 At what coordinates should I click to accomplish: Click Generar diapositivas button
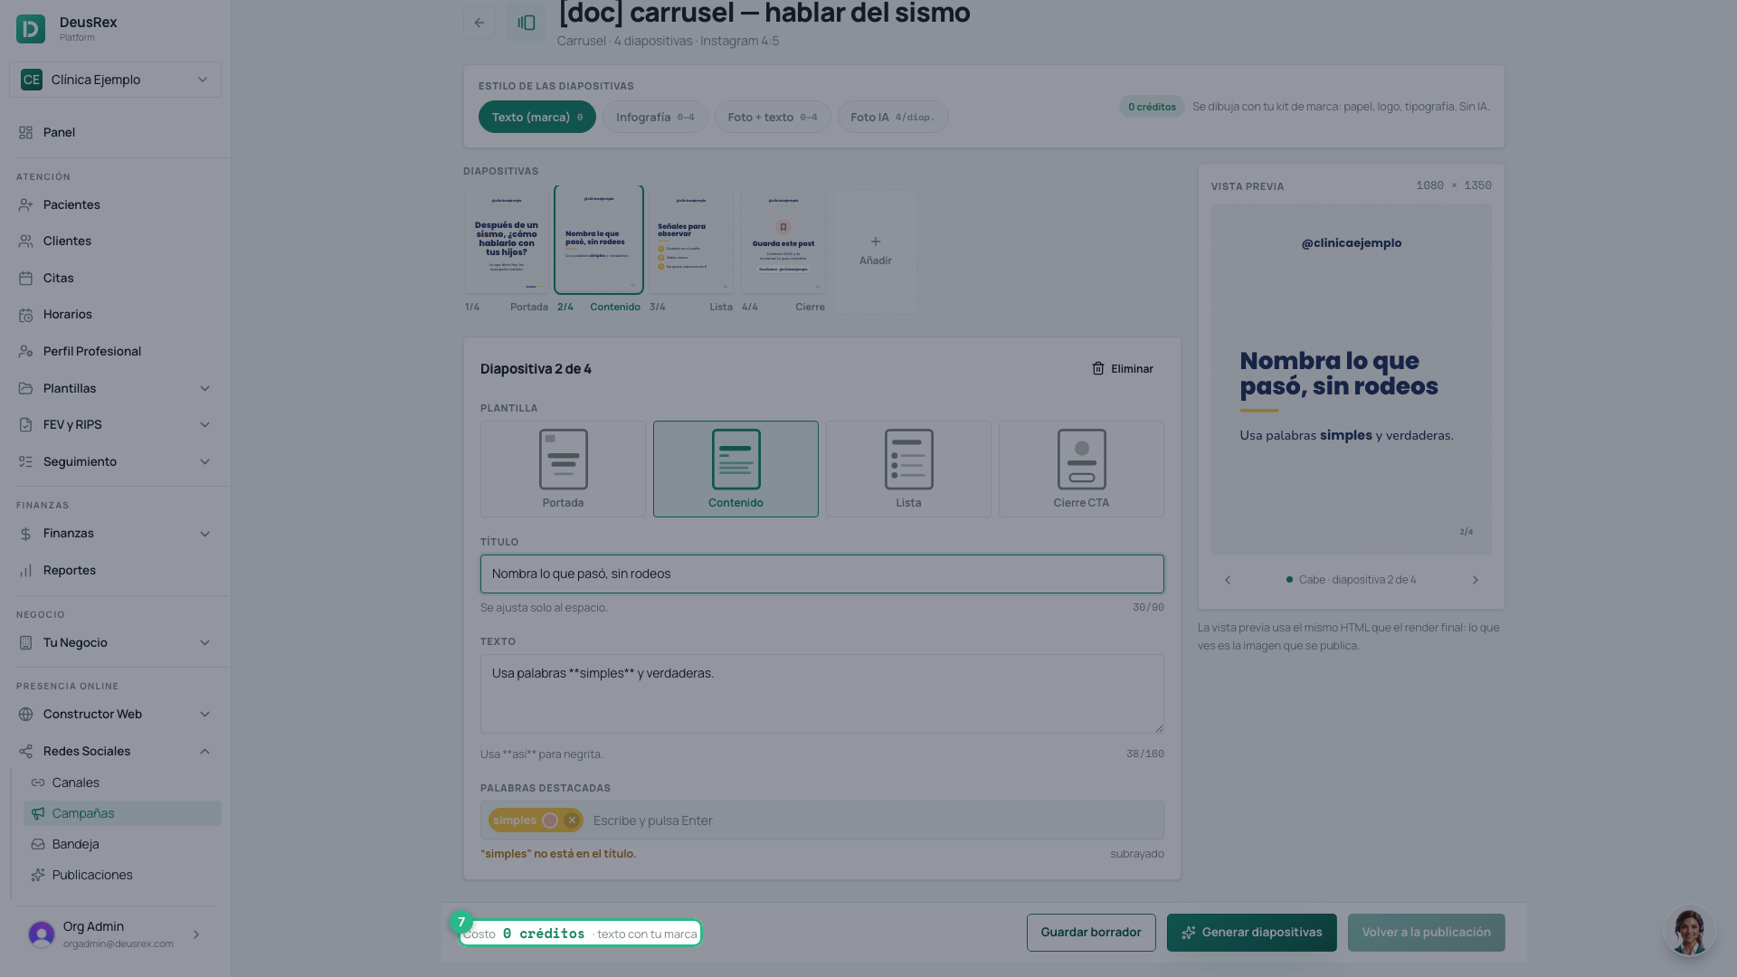pyautogui.click(x=1251, y=933)
